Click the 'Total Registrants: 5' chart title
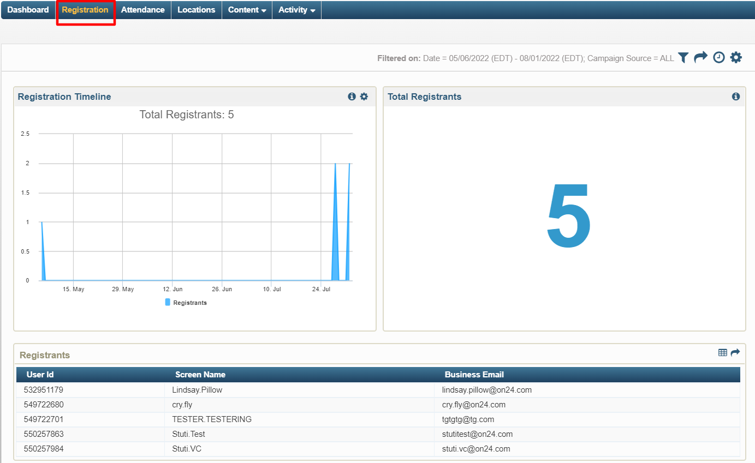This screenshot has width=755, height=463. click(x=187, y=115)
